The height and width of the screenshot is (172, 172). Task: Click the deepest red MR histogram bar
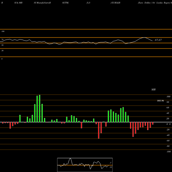tap(99, 130)
